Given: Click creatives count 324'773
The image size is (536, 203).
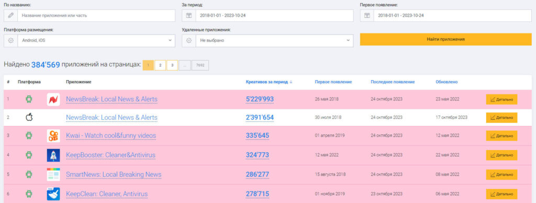Looking at the screenshot, I should [x=258, y=155].
